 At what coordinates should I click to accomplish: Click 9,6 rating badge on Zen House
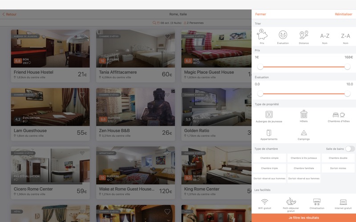[x=103, y=119]
